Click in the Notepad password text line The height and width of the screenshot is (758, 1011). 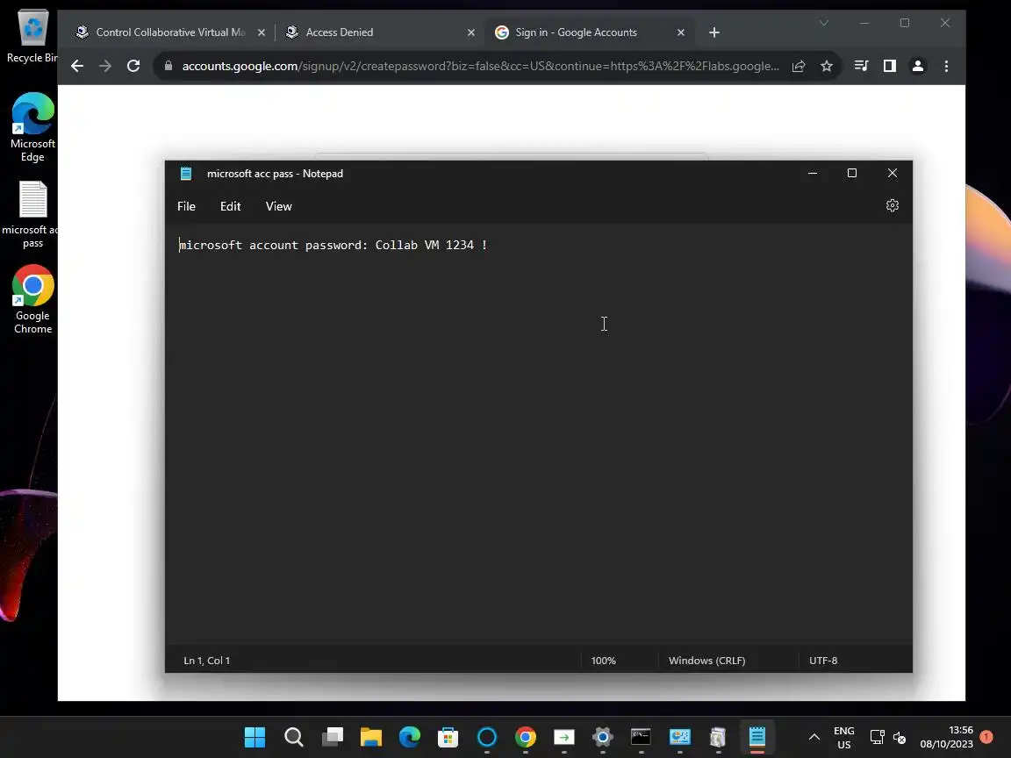tap(333, 245)
